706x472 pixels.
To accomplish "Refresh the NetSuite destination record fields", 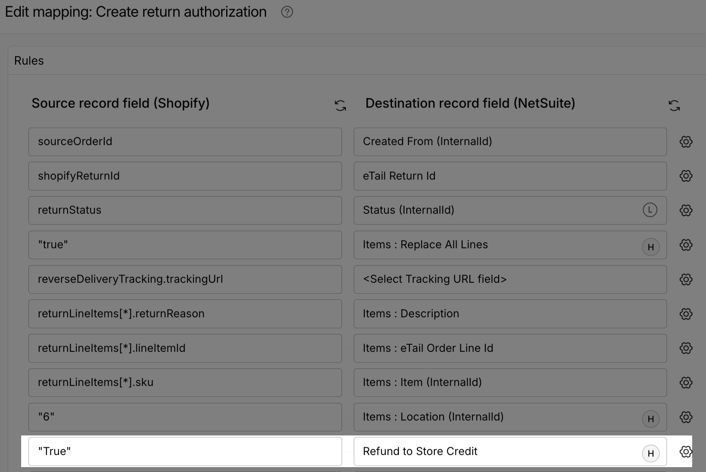I will (x=674, y=106).
